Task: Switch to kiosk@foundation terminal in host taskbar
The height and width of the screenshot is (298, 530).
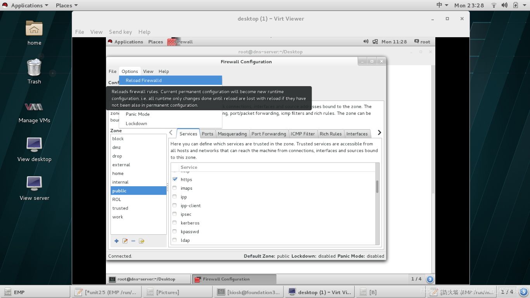Action: [x=248, y=292]
